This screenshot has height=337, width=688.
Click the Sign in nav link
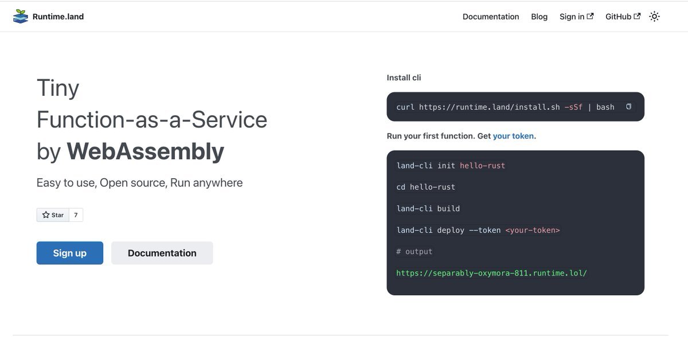pyautogui.click(x=572, y=17)
